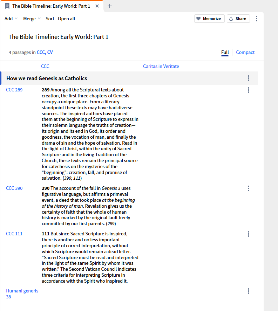Click the passage list bookmark icon in tab
Screen dimensions: 278x311
tap(7, 6)
